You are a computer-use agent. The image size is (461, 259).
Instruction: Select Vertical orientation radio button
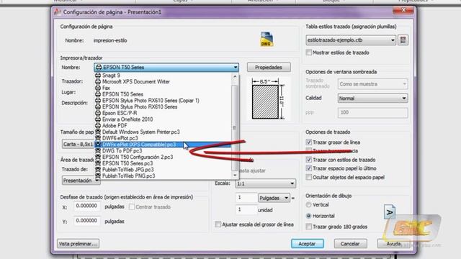(308, 204)
